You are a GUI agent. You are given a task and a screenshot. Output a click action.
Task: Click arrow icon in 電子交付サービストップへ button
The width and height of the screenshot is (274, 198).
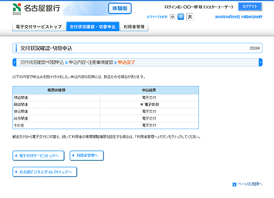pyautogui.click(x=16, y=156)
